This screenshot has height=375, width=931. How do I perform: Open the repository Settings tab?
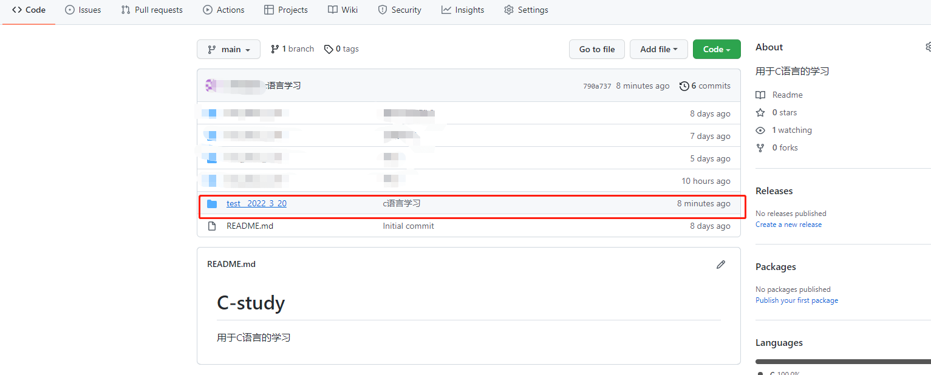coord(526,10)
